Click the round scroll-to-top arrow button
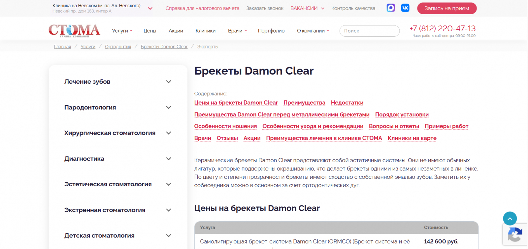The width and height of the screenshot is (528, 249). (510, 218)
